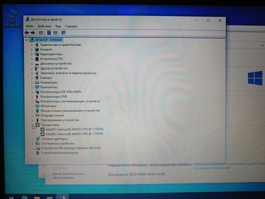Open the Файл menu

pyautogui.click(x=30, y=26)
